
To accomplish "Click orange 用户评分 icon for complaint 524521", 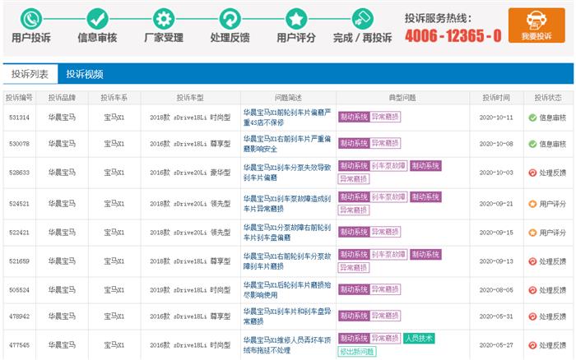I will click(x=532, y=204).
